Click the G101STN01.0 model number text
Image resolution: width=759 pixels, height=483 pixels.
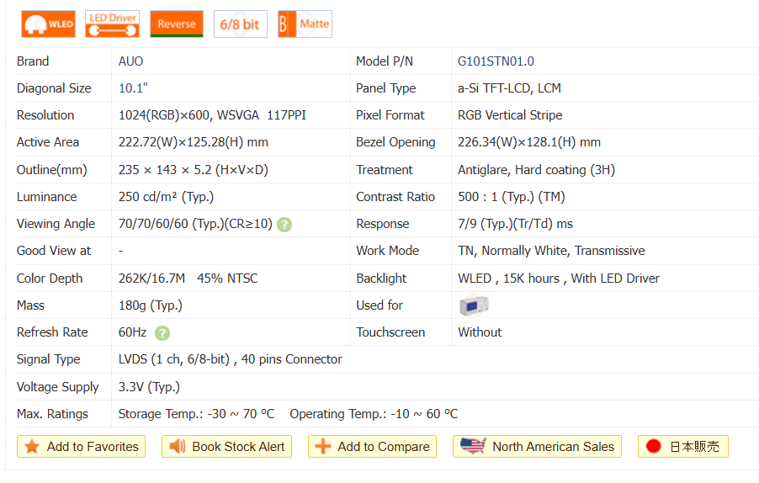coord(496,61)
